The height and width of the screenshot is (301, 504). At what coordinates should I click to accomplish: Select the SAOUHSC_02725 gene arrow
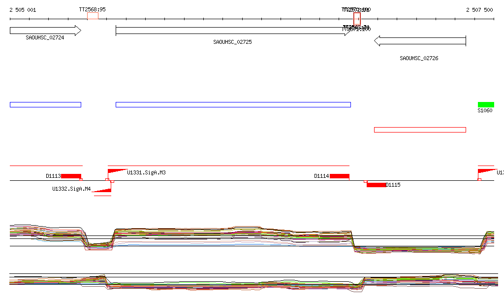click(233, 31)
